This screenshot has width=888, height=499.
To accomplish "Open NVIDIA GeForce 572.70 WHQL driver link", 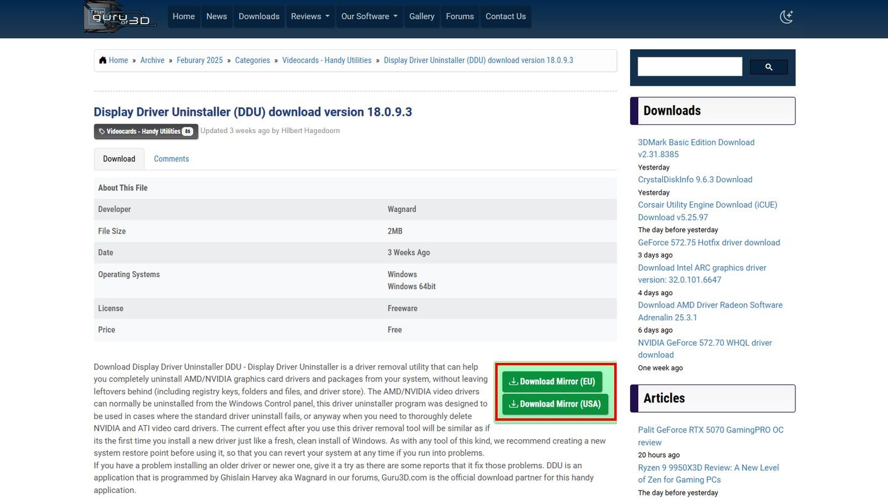I will tap(705, 349).
